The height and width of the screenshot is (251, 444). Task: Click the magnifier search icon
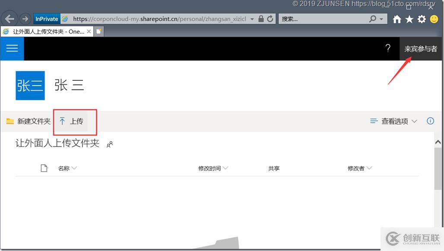tap(373, 19)
